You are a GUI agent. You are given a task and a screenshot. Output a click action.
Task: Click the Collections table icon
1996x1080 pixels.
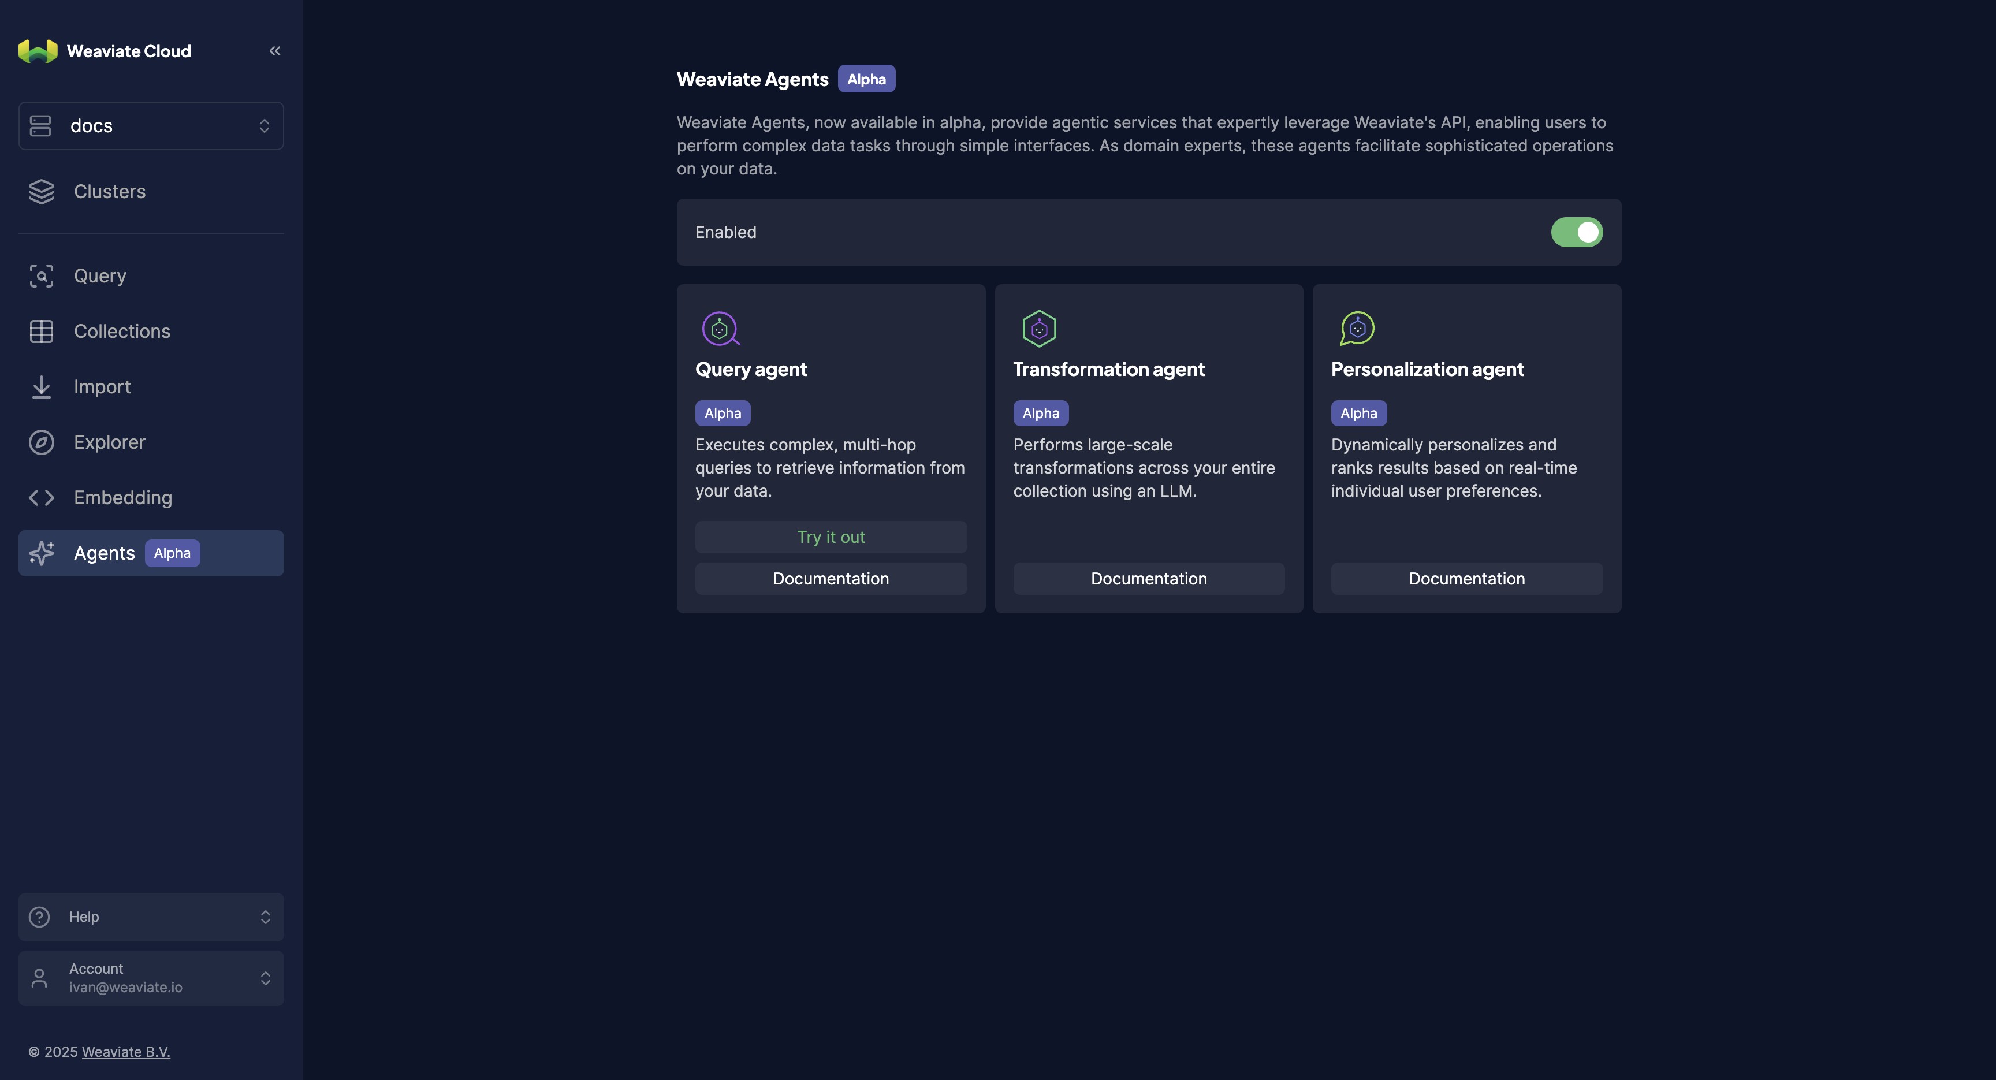click(42, 332)
